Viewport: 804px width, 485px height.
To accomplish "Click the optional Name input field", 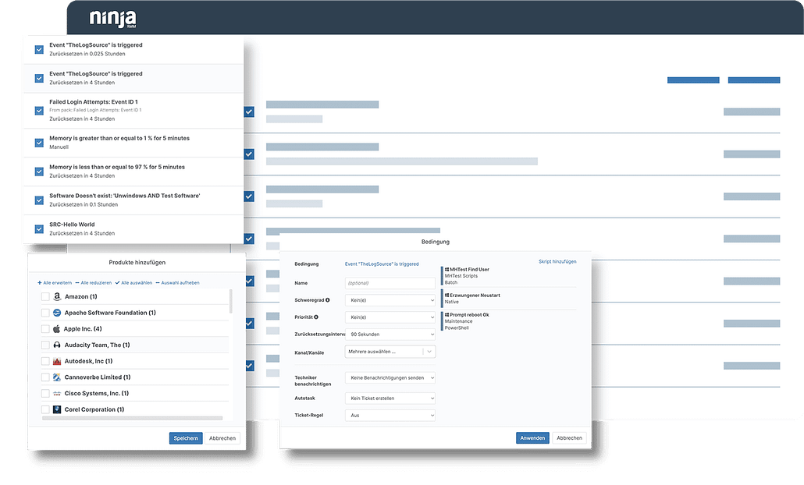I will (x=390, y=283).
